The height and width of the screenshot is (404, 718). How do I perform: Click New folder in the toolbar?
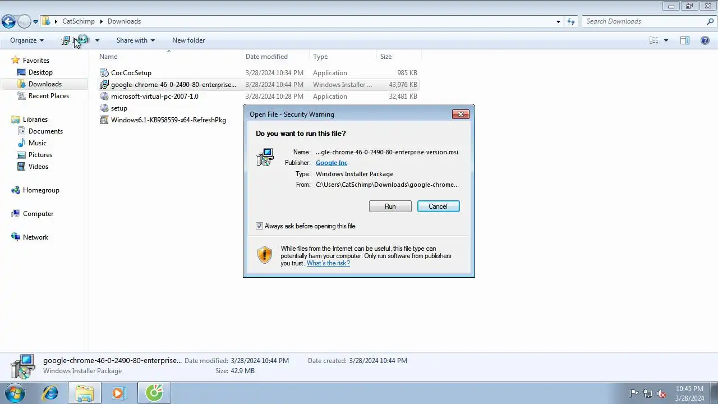pos(188,40)
